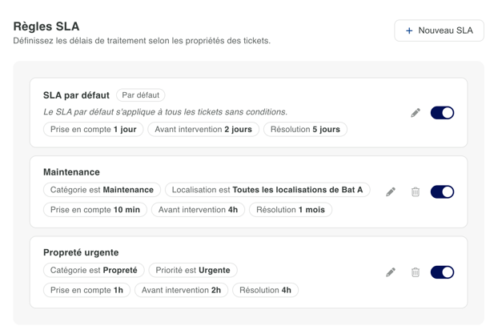Edit the Propreté urgente rule
Image resolution: width=498 pixels, height=334 pixels.
(391, 272)
